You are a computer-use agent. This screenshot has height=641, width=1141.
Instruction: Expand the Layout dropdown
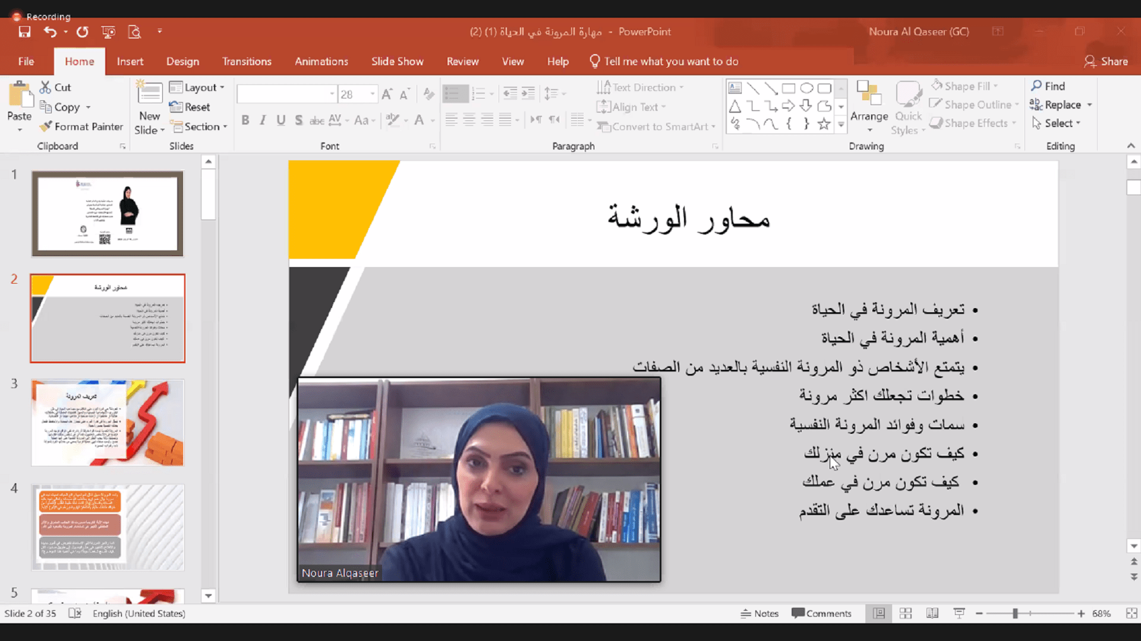(197, 87)
